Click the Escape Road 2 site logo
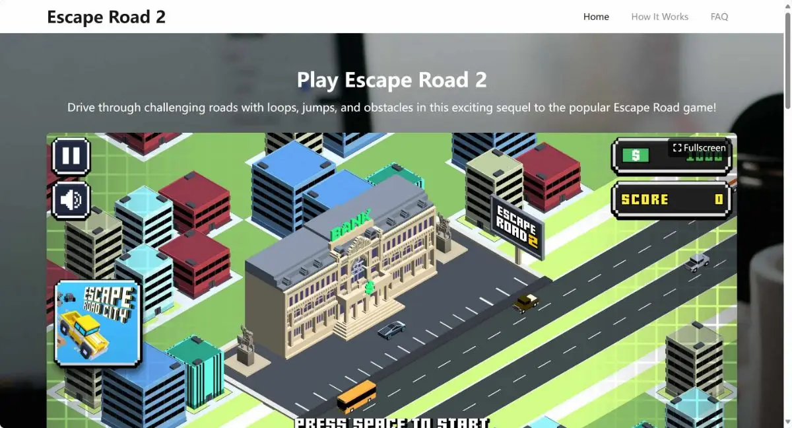Image resolution: width=792 pixels, height=428 pixels. [106, 17]
